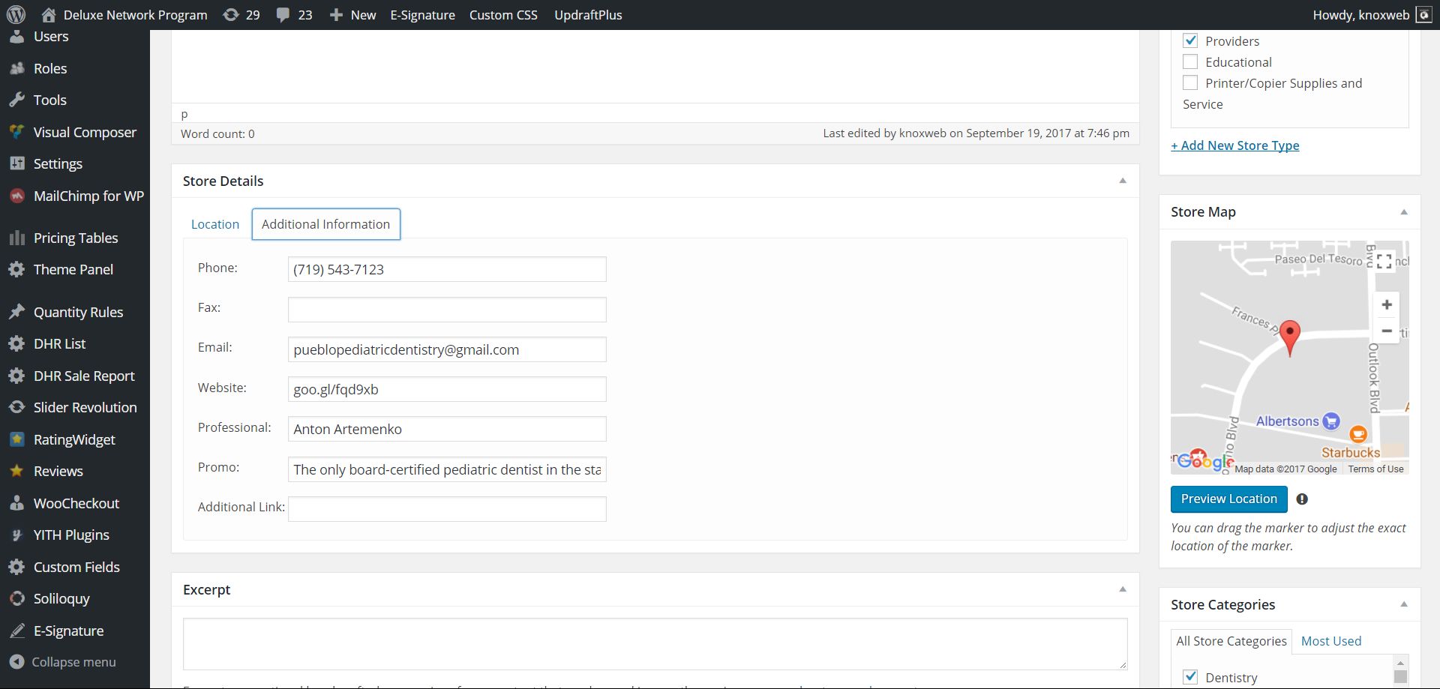Click the Roles sidebar icon

(16, 68)
